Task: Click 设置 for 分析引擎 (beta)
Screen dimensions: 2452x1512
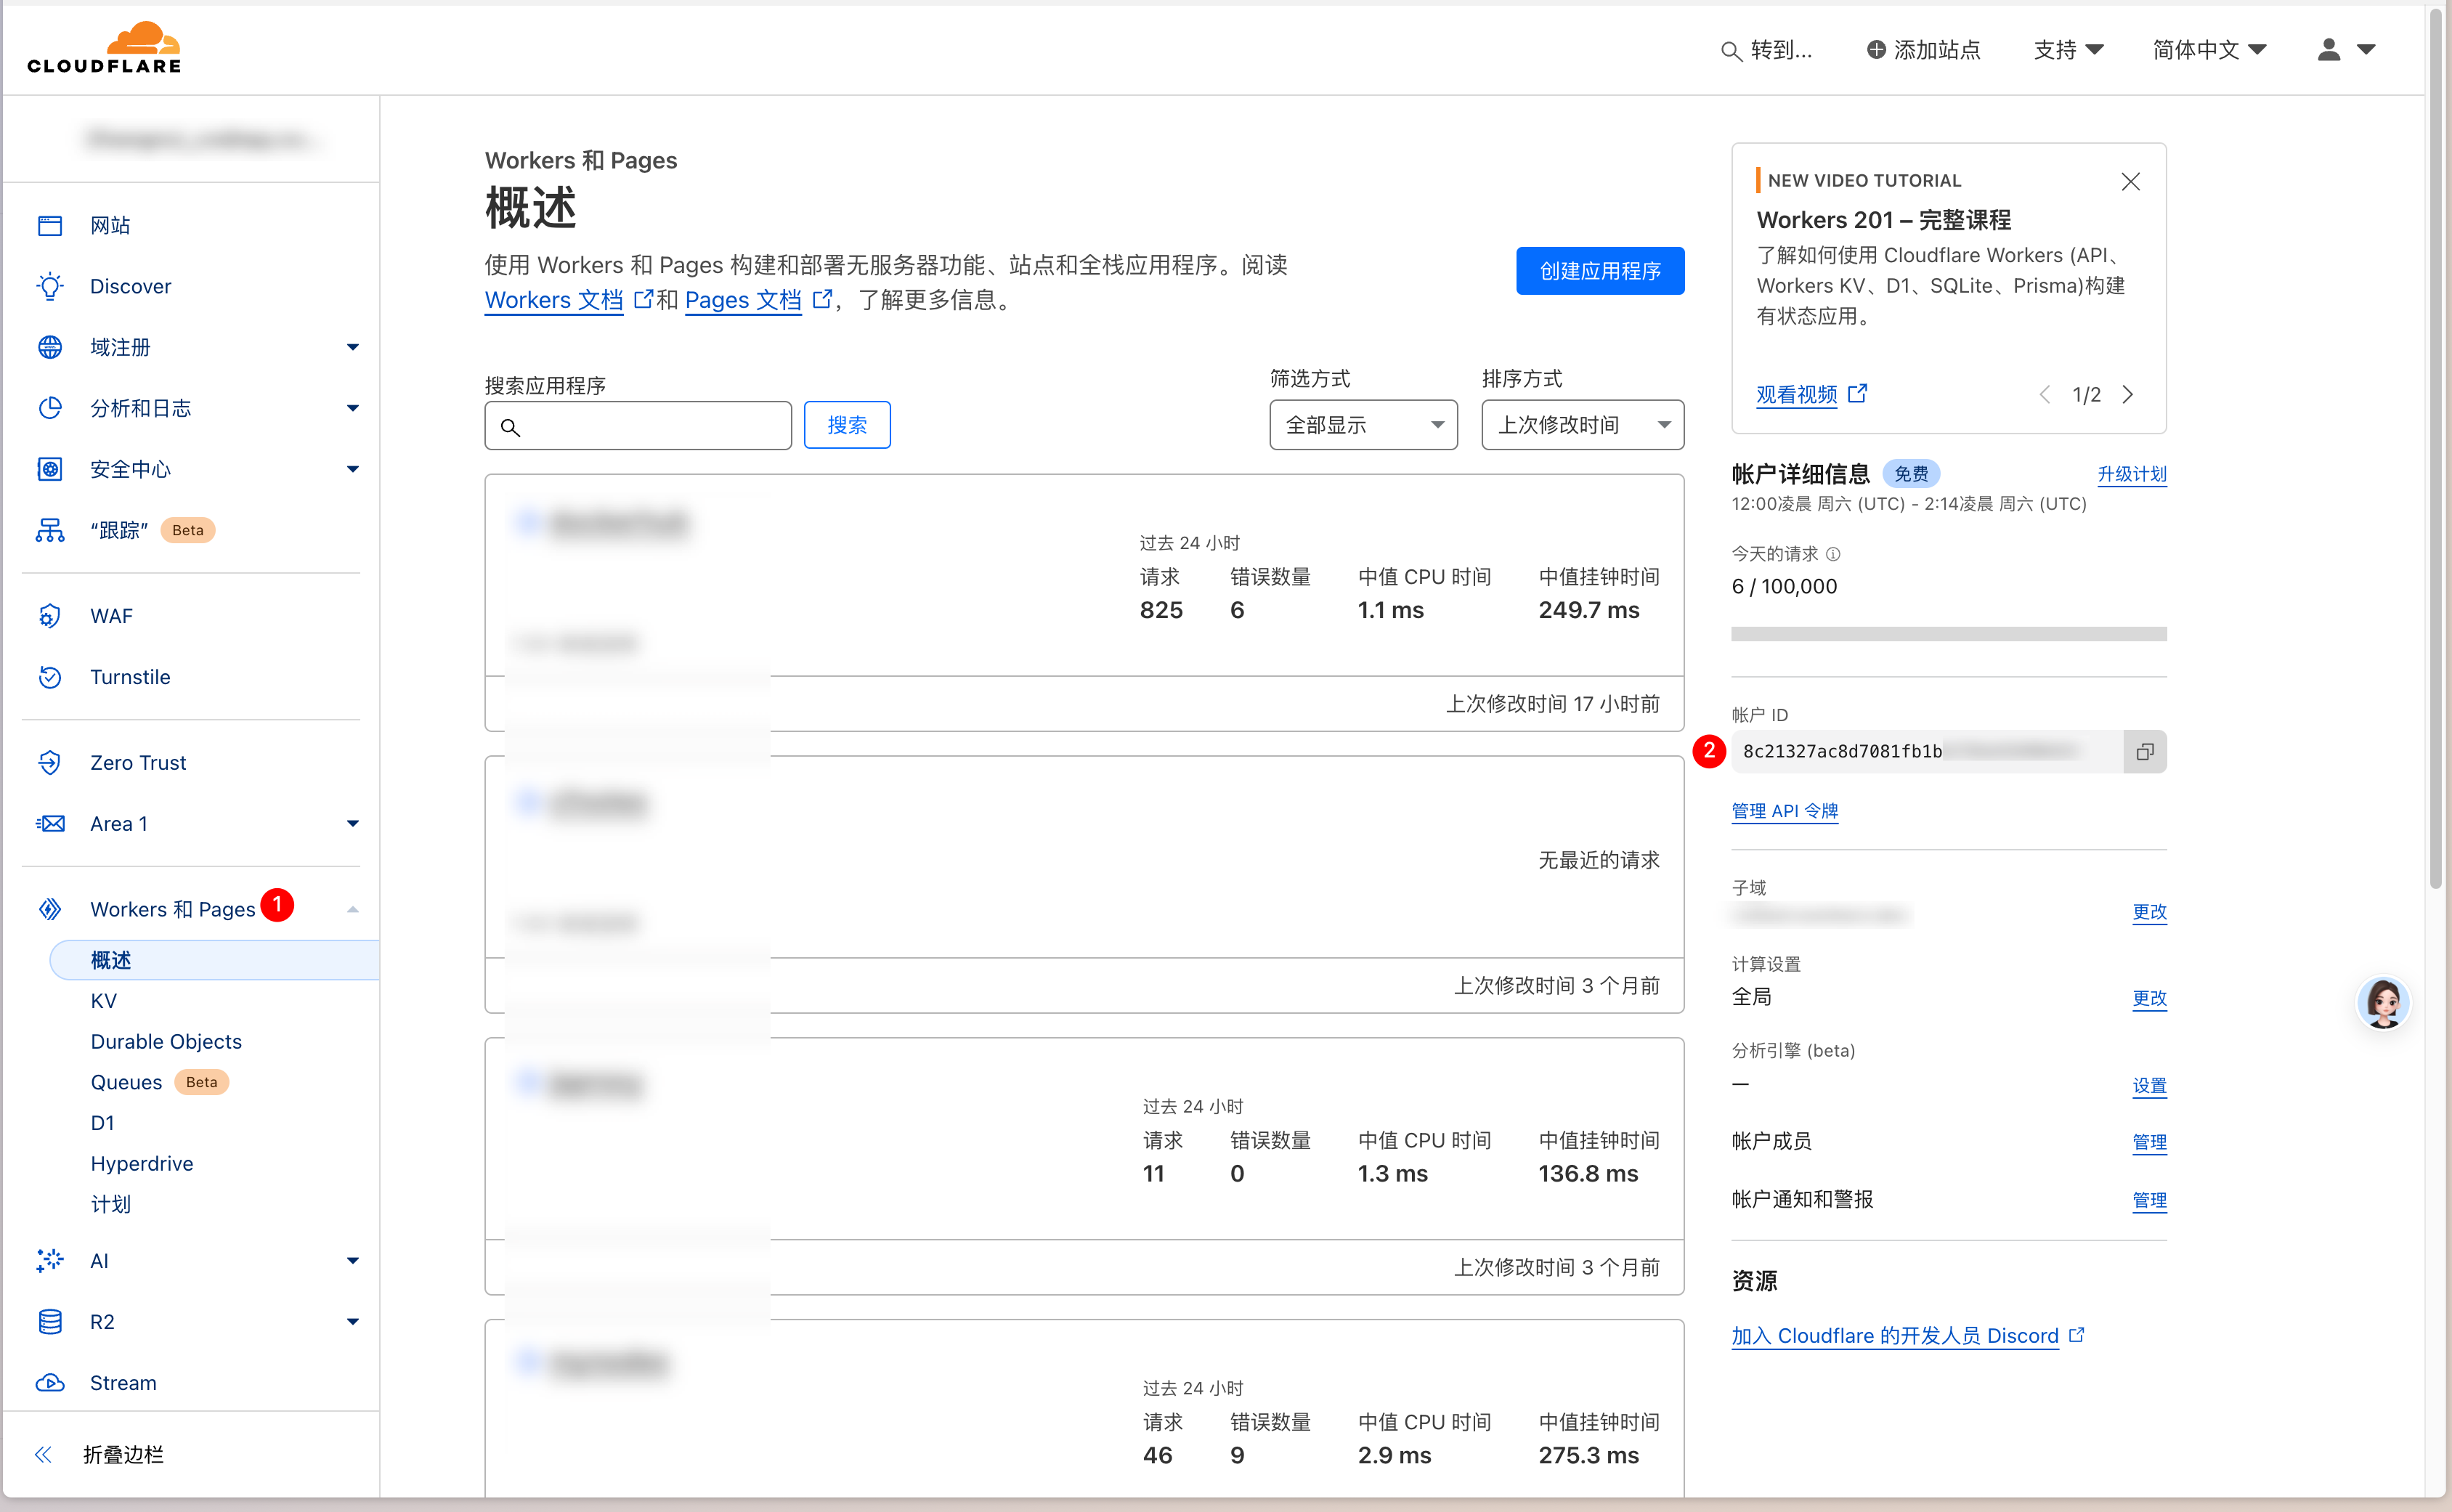Action: pos(2149,1085)
